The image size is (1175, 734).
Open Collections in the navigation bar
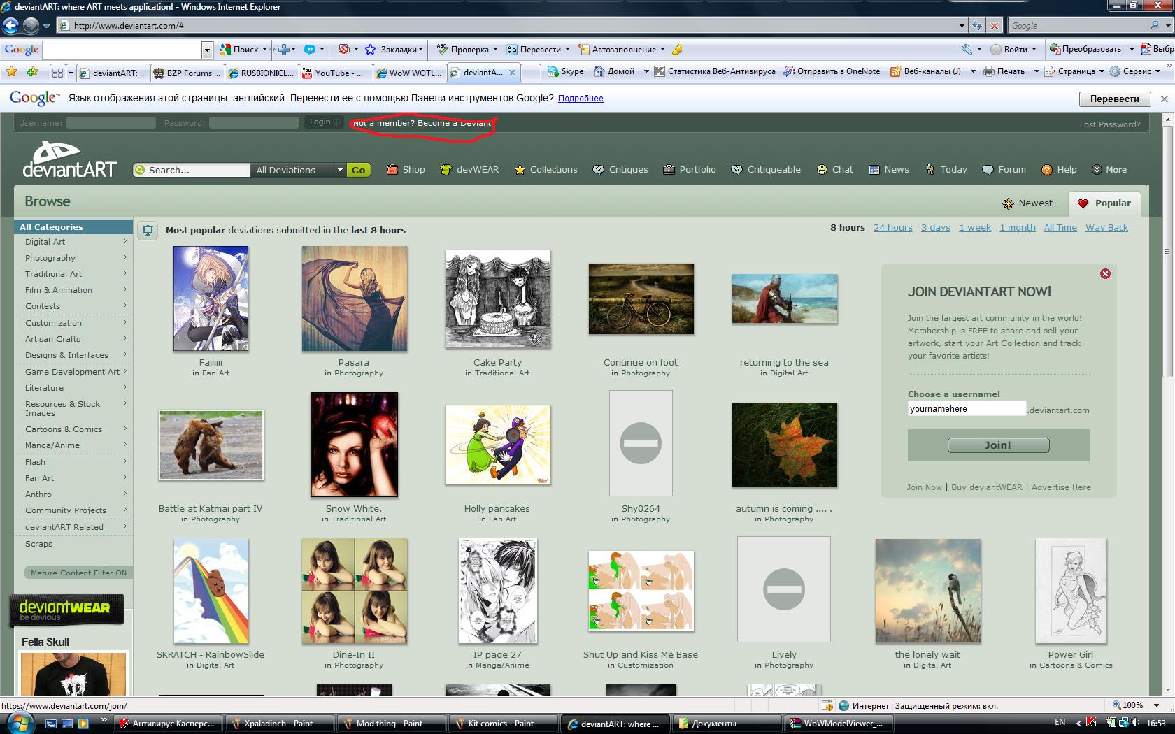[546, 170]
